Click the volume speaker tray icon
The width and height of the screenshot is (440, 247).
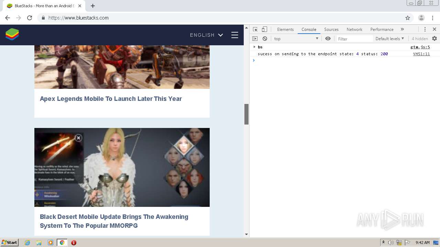coord(391,243)
